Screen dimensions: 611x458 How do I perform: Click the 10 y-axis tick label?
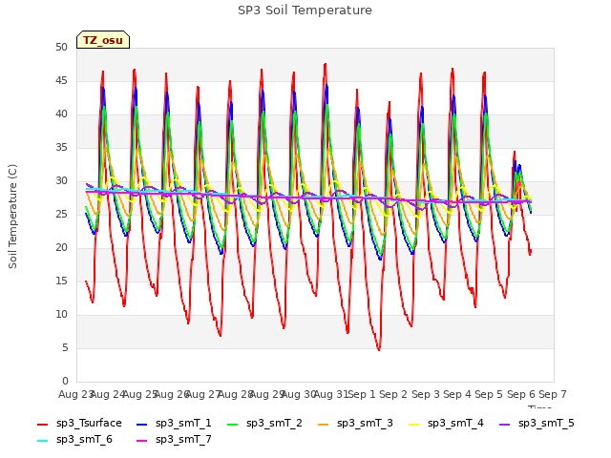[x=61, y=315]
